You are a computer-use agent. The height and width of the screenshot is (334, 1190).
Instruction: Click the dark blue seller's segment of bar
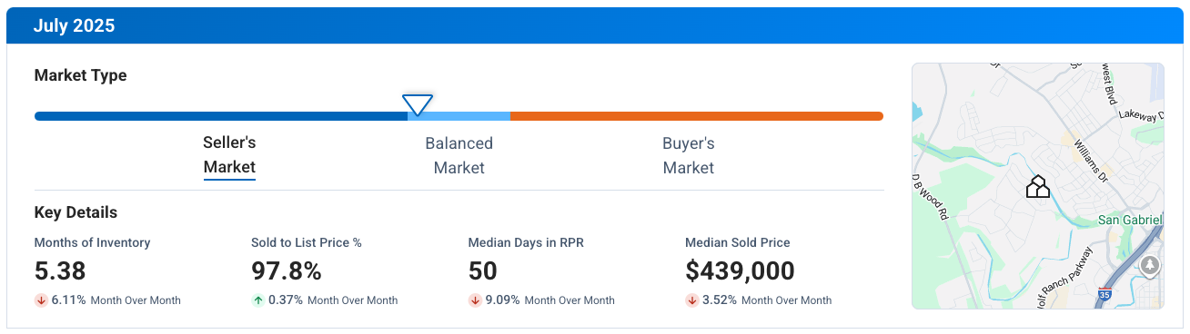tap(221, 116)
